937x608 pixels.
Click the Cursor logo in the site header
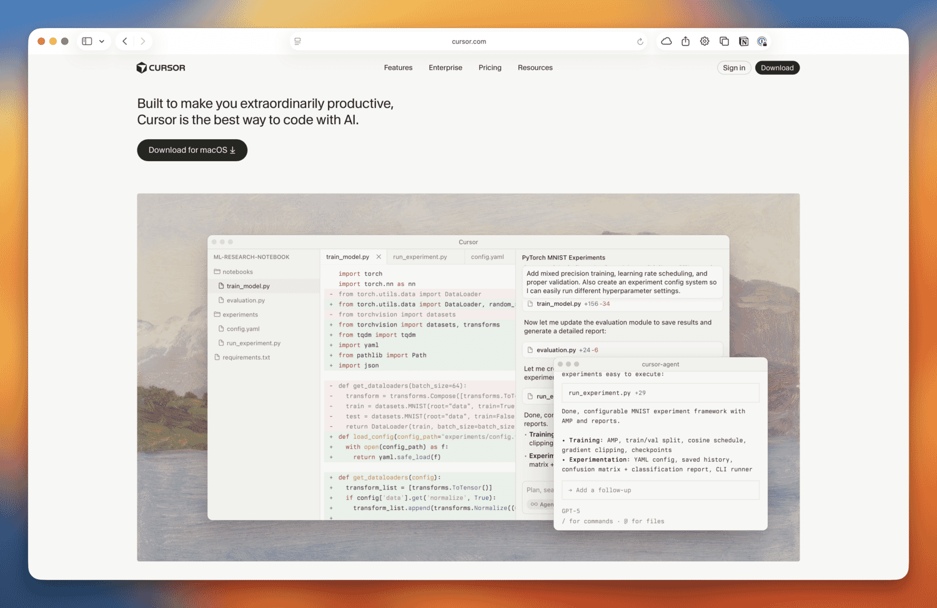[x=161, y=67]
